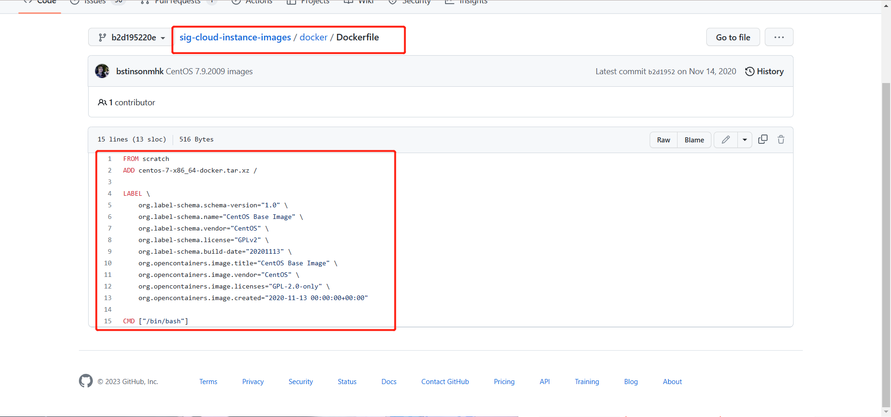Expand the b2d195220e branch selector
The height and width of the screenshot is (417, 891).
132,38
